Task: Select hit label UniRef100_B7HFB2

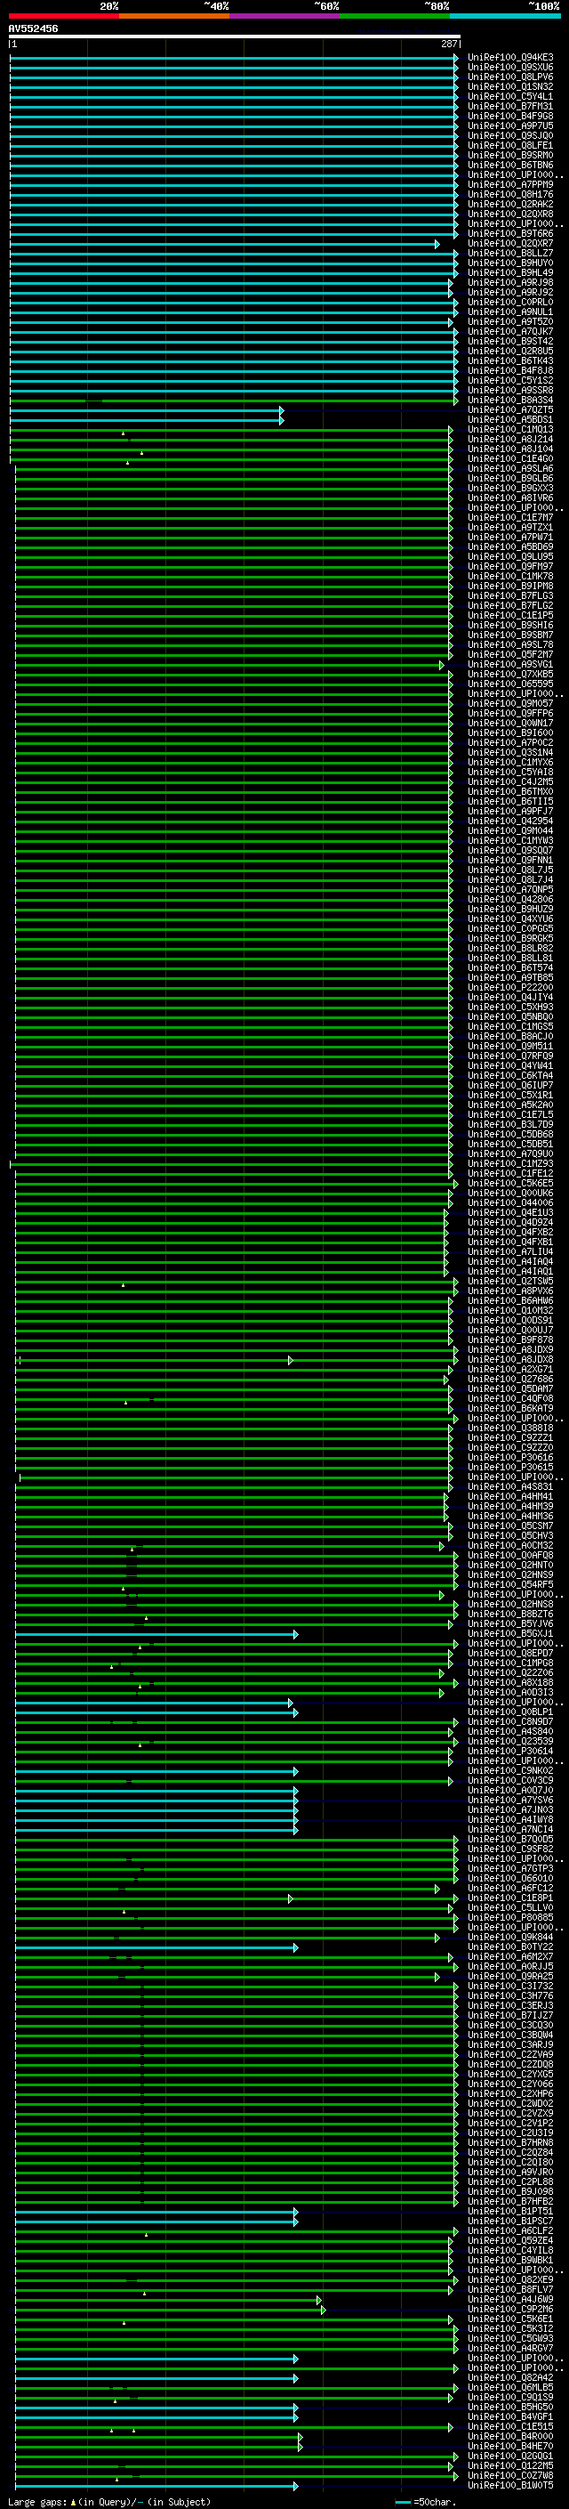Action: click(x=509, y=2201)
